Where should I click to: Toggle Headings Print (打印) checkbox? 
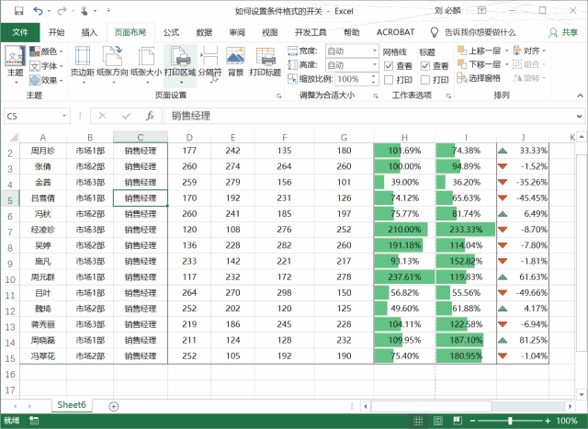424,80
